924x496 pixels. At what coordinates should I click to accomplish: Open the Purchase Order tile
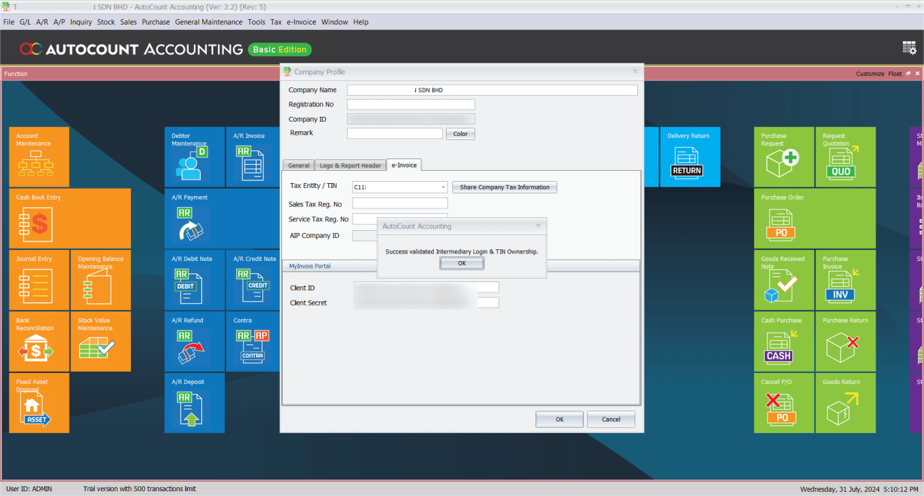point(815,219)
